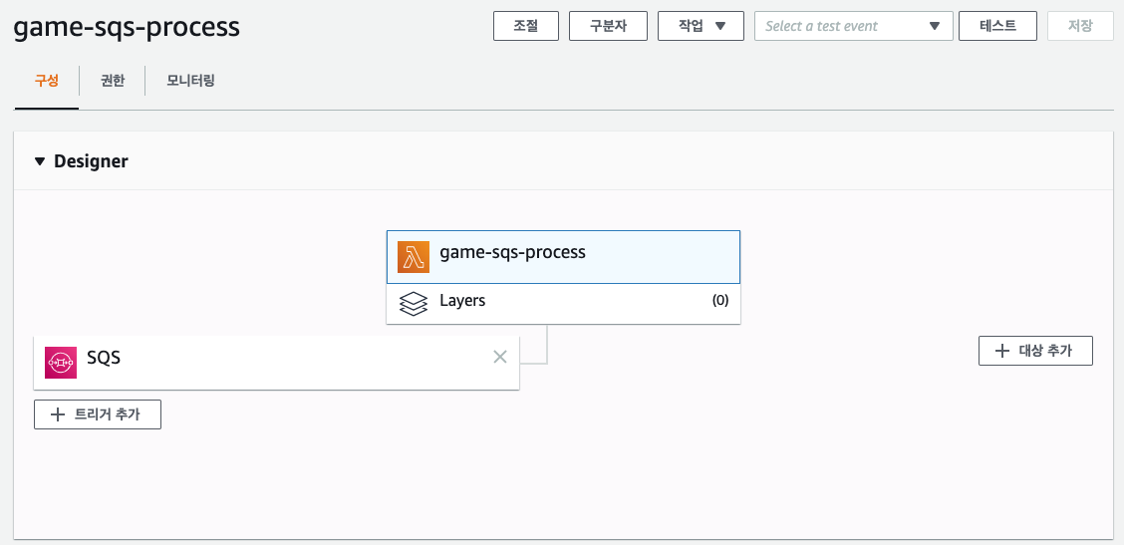
Task: Switch to the 구성 tab
Action: [47, 81]
